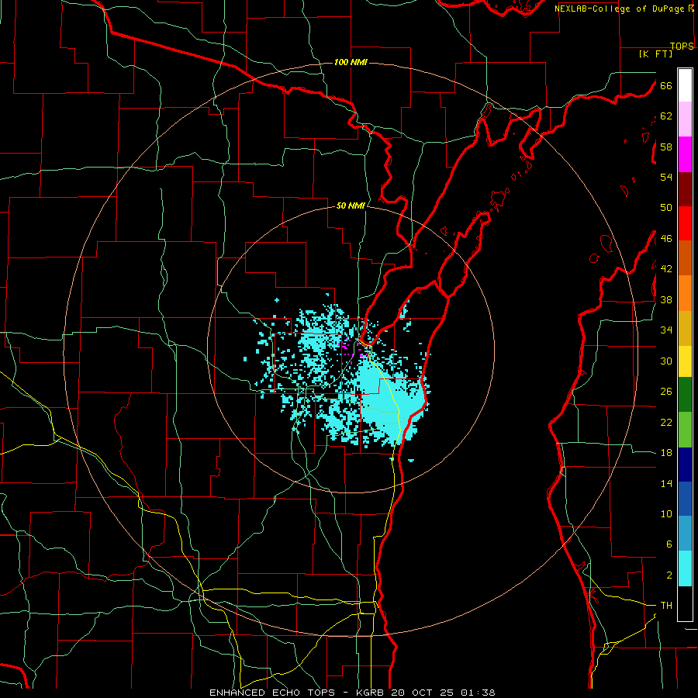Screen dimensions: 698x698
Task: Click the orange 38-42 kft swatch
Action: [x=685, y=293]
